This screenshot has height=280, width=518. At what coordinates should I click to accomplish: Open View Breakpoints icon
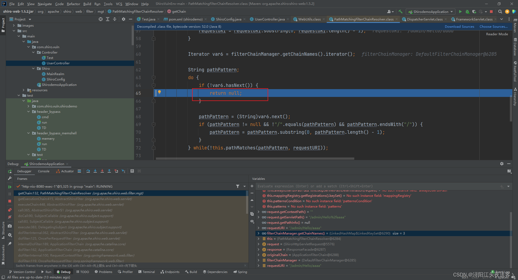[10, 210]
